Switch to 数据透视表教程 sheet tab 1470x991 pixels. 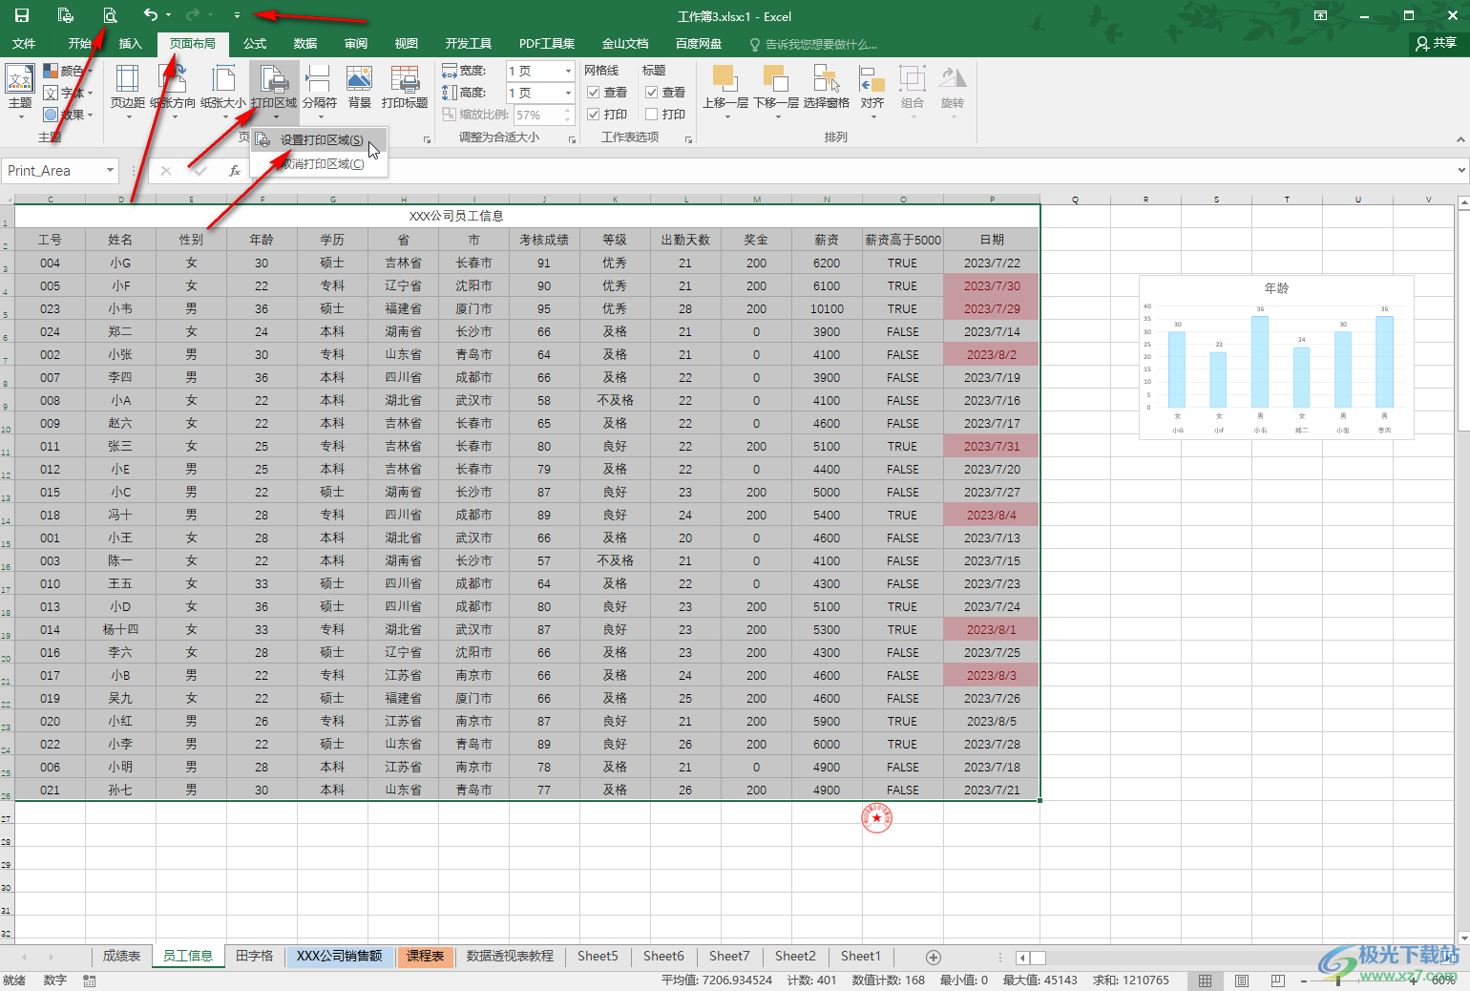[510, 956]
